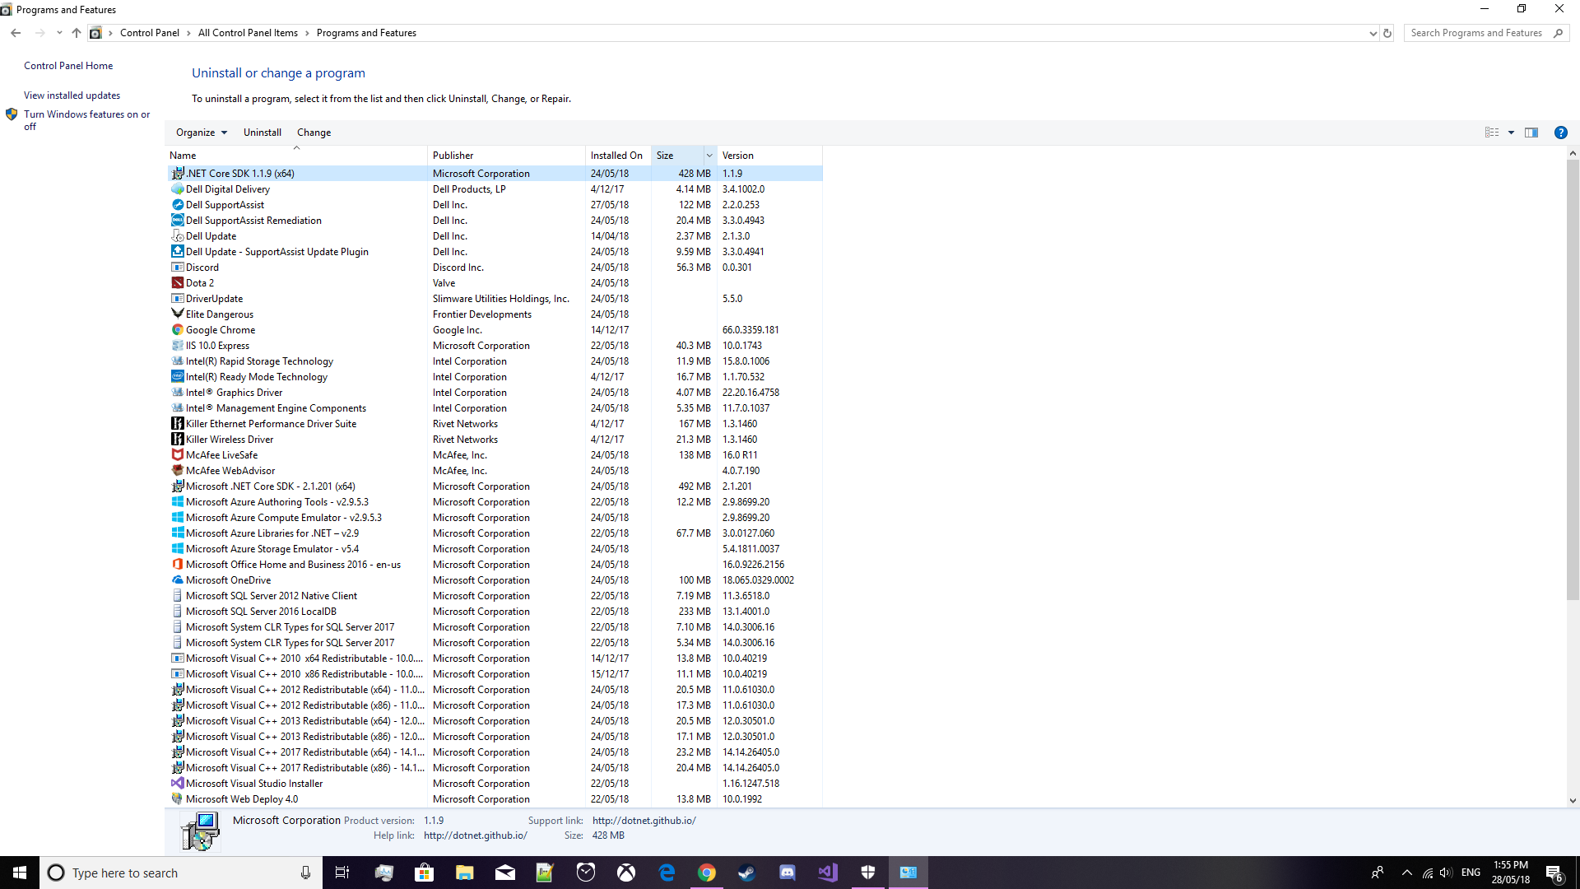Expand the Organize dropdown menu
The width and height of the screenshot is (1580, 889).
[202, 133]
